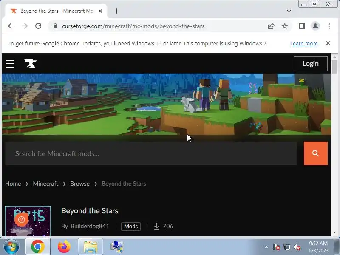Viewport: 340px width, 255px height.
Task: Click the scrollbar down arrow
Action: click(x=334, y=232)
